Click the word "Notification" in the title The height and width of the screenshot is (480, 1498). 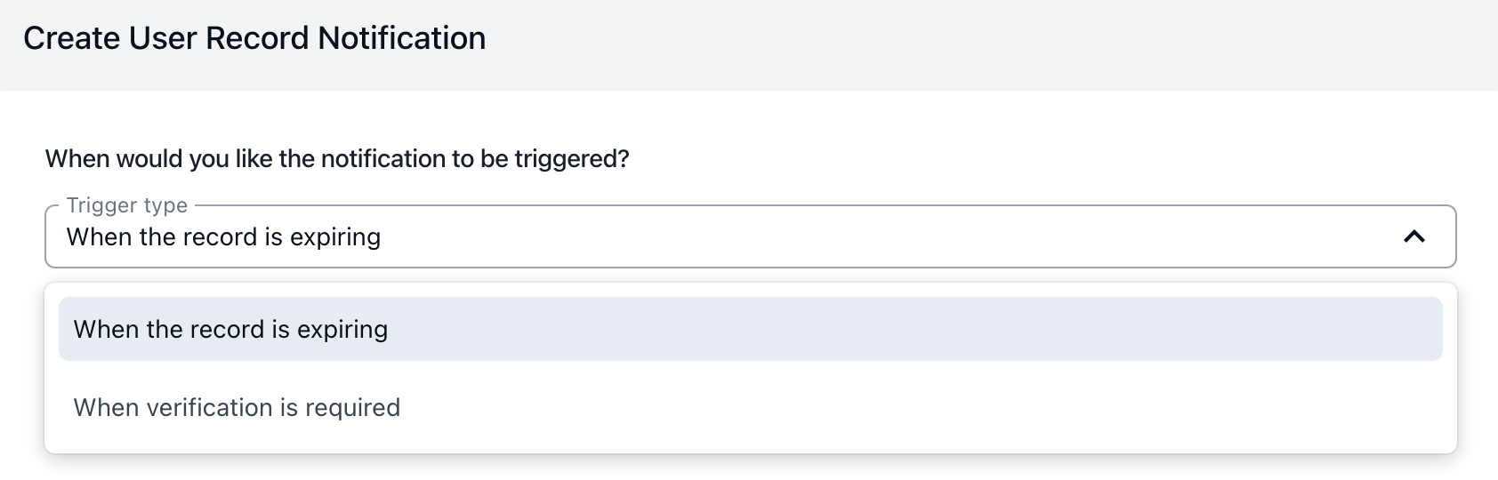[402, 38]
